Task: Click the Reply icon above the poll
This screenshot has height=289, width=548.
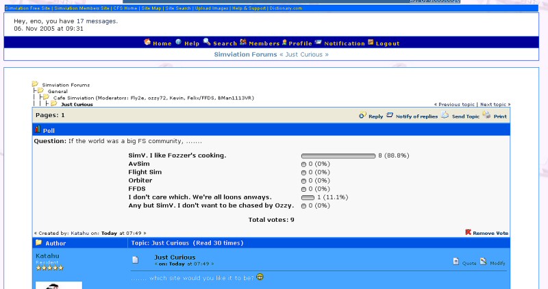Action: click(362, 116)
